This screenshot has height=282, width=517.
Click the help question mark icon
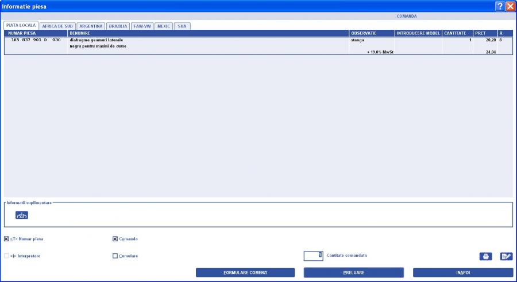[499, 6]
